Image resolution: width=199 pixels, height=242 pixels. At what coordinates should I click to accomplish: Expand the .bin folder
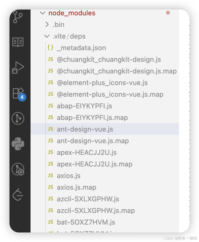[x=47, y=24]
